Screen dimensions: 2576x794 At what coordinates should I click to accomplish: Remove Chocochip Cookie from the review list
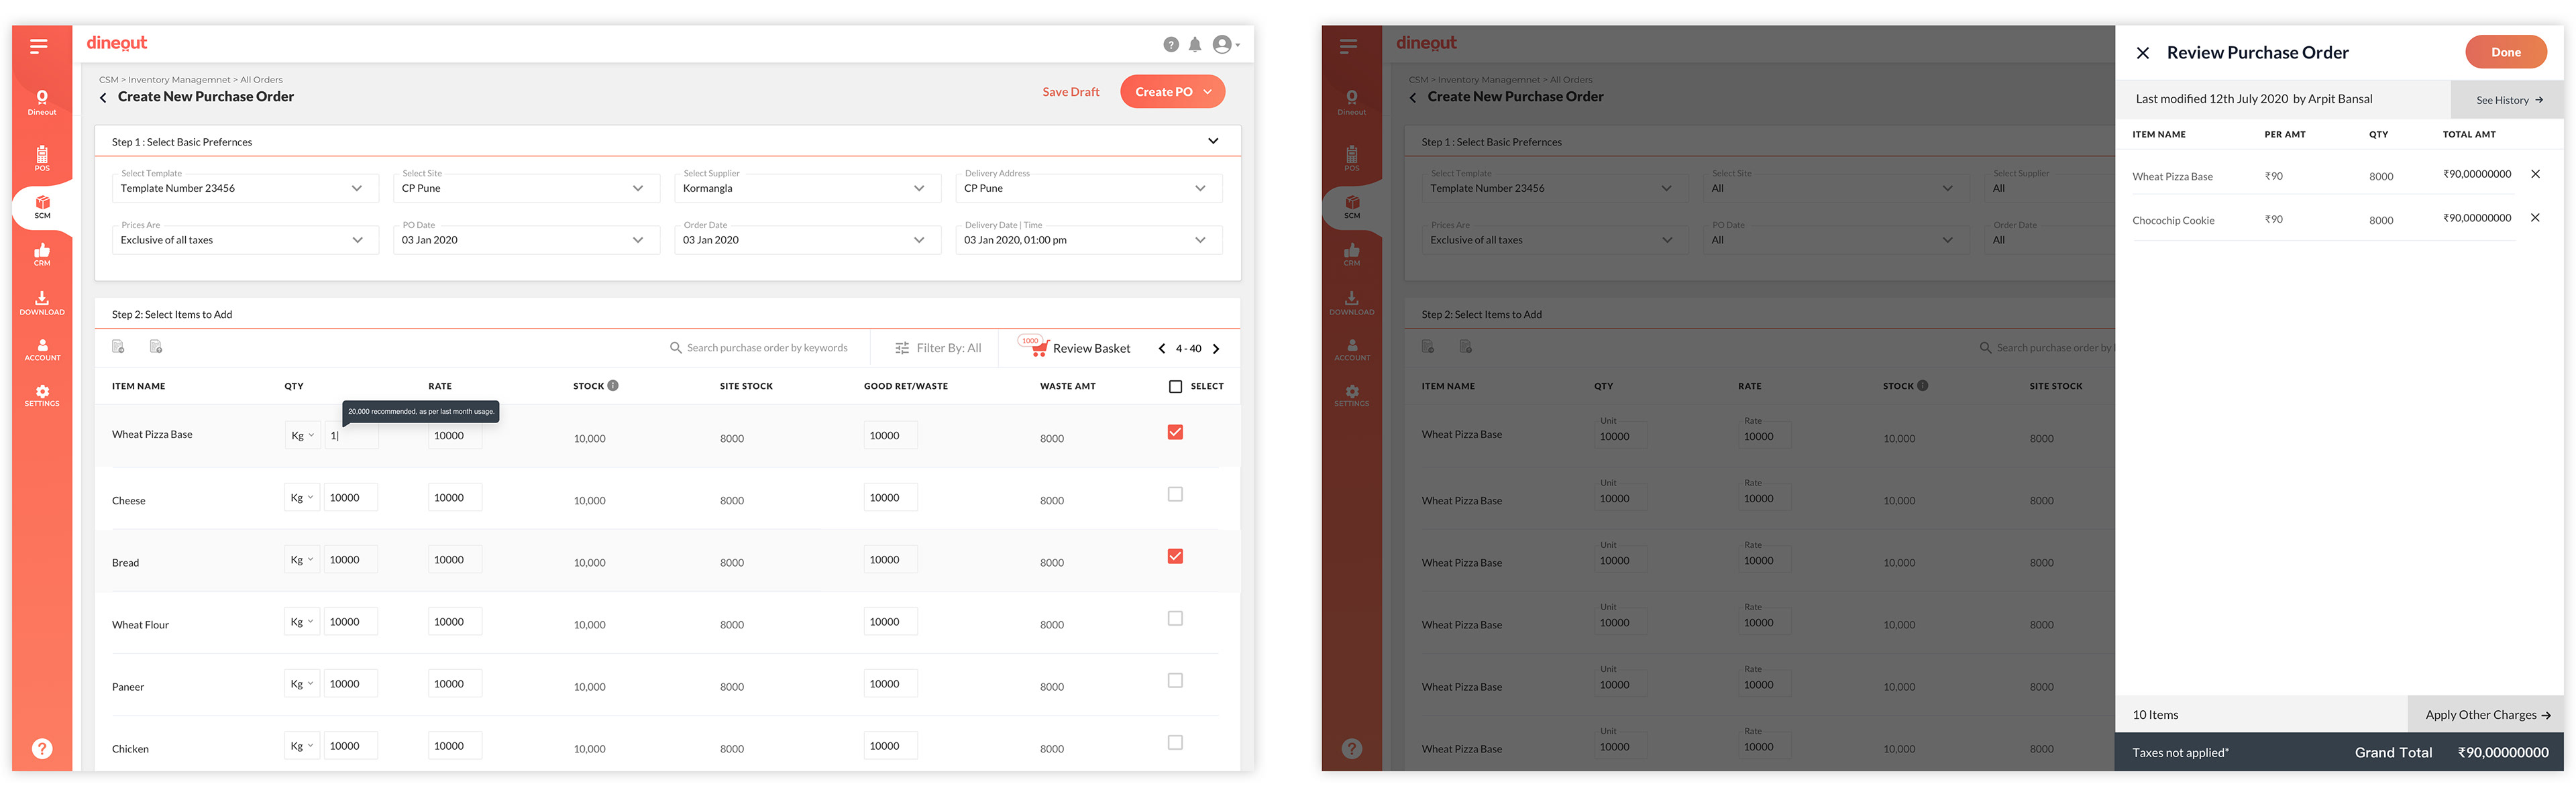2535,218
